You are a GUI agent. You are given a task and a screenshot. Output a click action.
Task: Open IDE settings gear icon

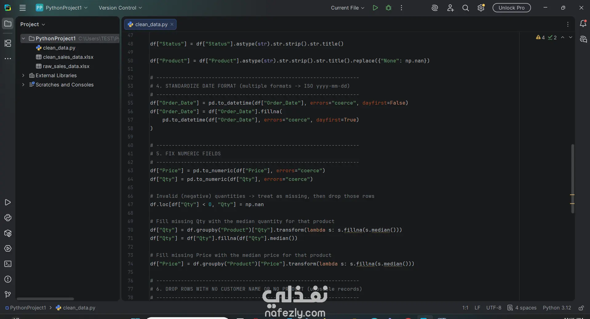[x=481, y=8]
